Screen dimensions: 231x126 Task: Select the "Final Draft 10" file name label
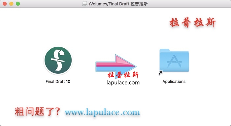pos(58,82)
